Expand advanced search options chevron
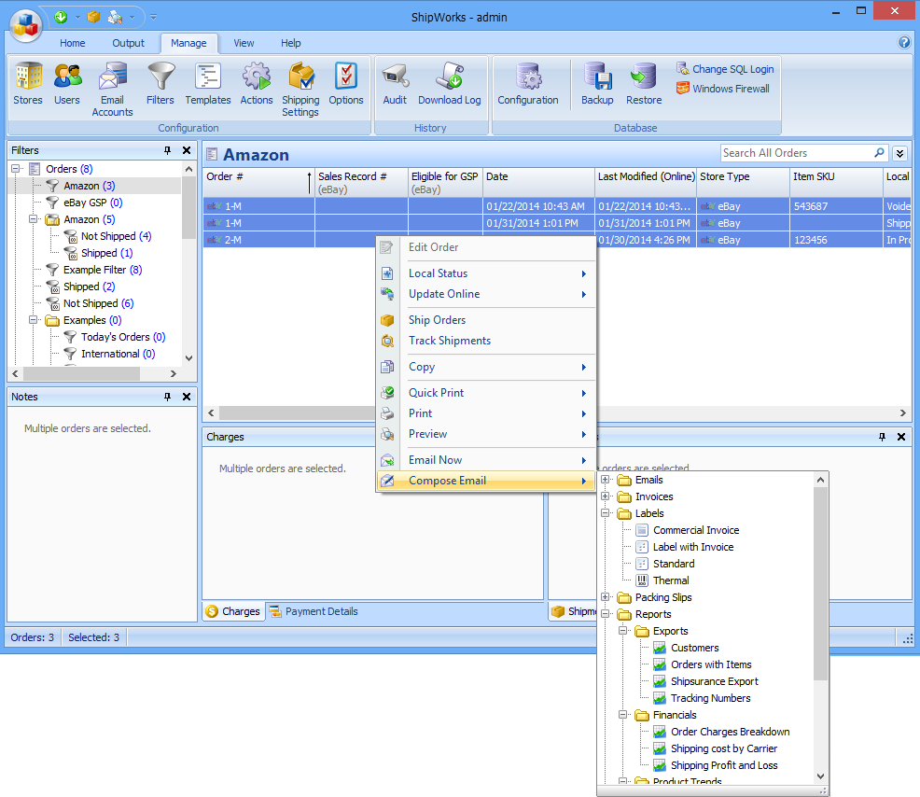Screen dimensions: 920x797 [x=899, y=153]
